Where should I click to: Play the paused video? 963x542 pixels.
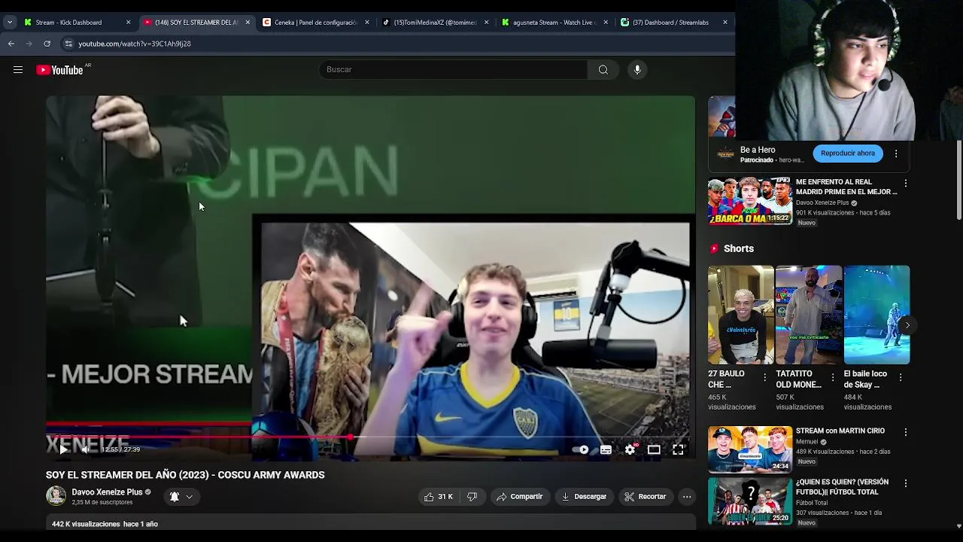[x=63, y=449]
